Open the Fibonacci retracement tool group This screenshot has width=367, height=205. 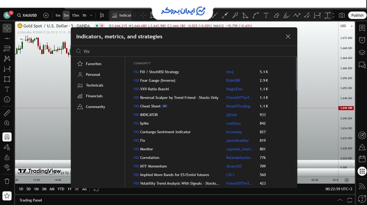pyautogui.click(x=7, y=48)
